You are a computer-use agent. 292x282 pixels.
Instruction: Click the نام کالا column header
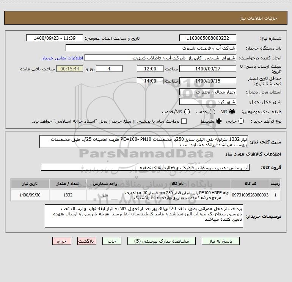click(177, 184)
